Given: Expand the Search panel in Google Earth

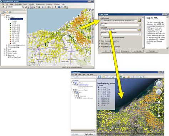Looking at the screenshot, I should tap(72, 77).
